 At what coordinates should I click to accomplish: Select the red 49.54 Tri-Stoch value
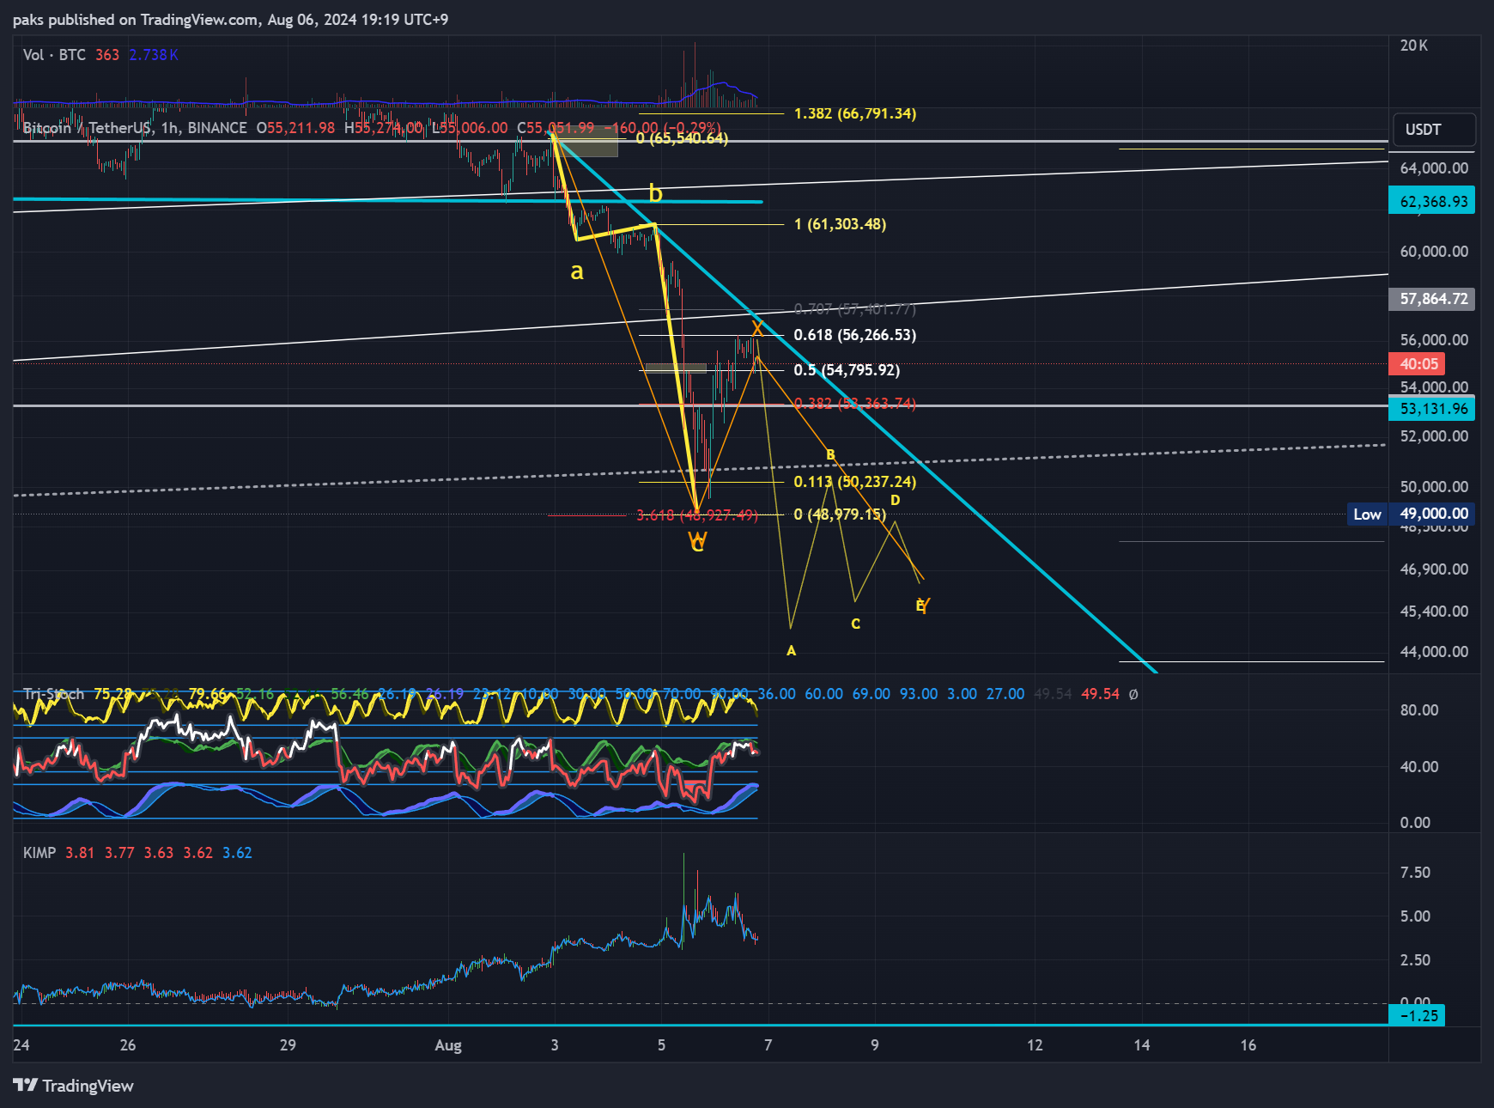tap(1100, 694)
